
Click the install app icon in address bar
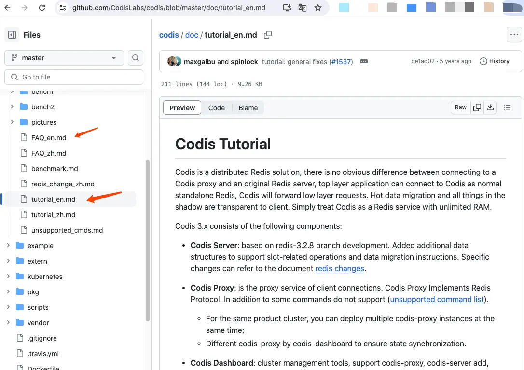point(287,7)
